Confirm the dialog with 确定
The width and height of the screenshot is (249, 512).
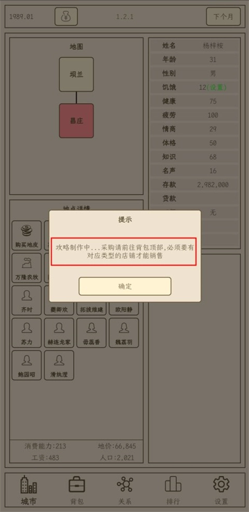tap(125, 286)
